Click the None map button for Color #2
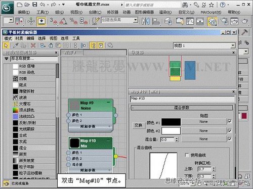This screenshot has height=189, width=253. 203,131
